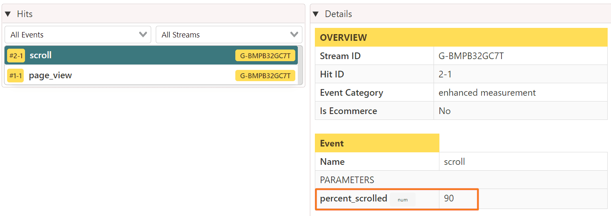Image resolution: width=611 pixels, height=216 pixels.
Task: Click the Is Ecommerce label
Action: (349, 111)
